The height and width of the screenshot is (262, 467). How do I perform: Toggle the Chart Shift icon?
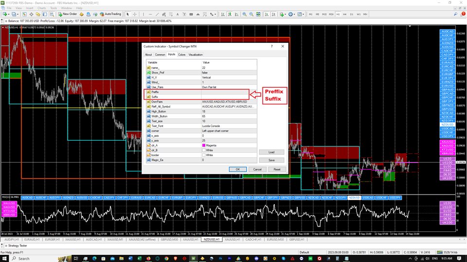[x=273, y=14]
